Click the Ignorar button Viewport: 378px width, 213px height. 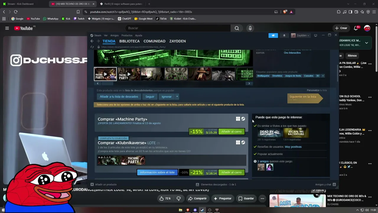pos(167,96)
